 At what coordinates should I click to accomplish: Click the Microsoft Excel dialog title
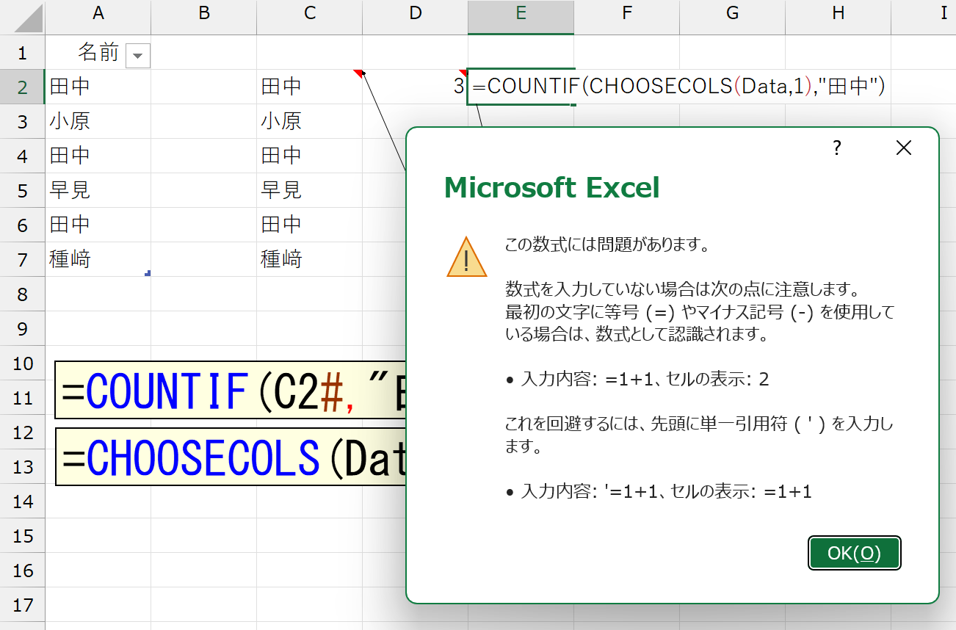coord(552,188)
